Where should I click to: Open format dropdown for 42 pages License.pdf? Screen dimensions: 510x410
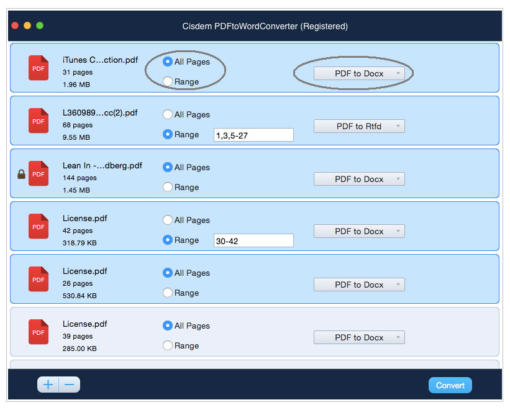coord(359,231)
